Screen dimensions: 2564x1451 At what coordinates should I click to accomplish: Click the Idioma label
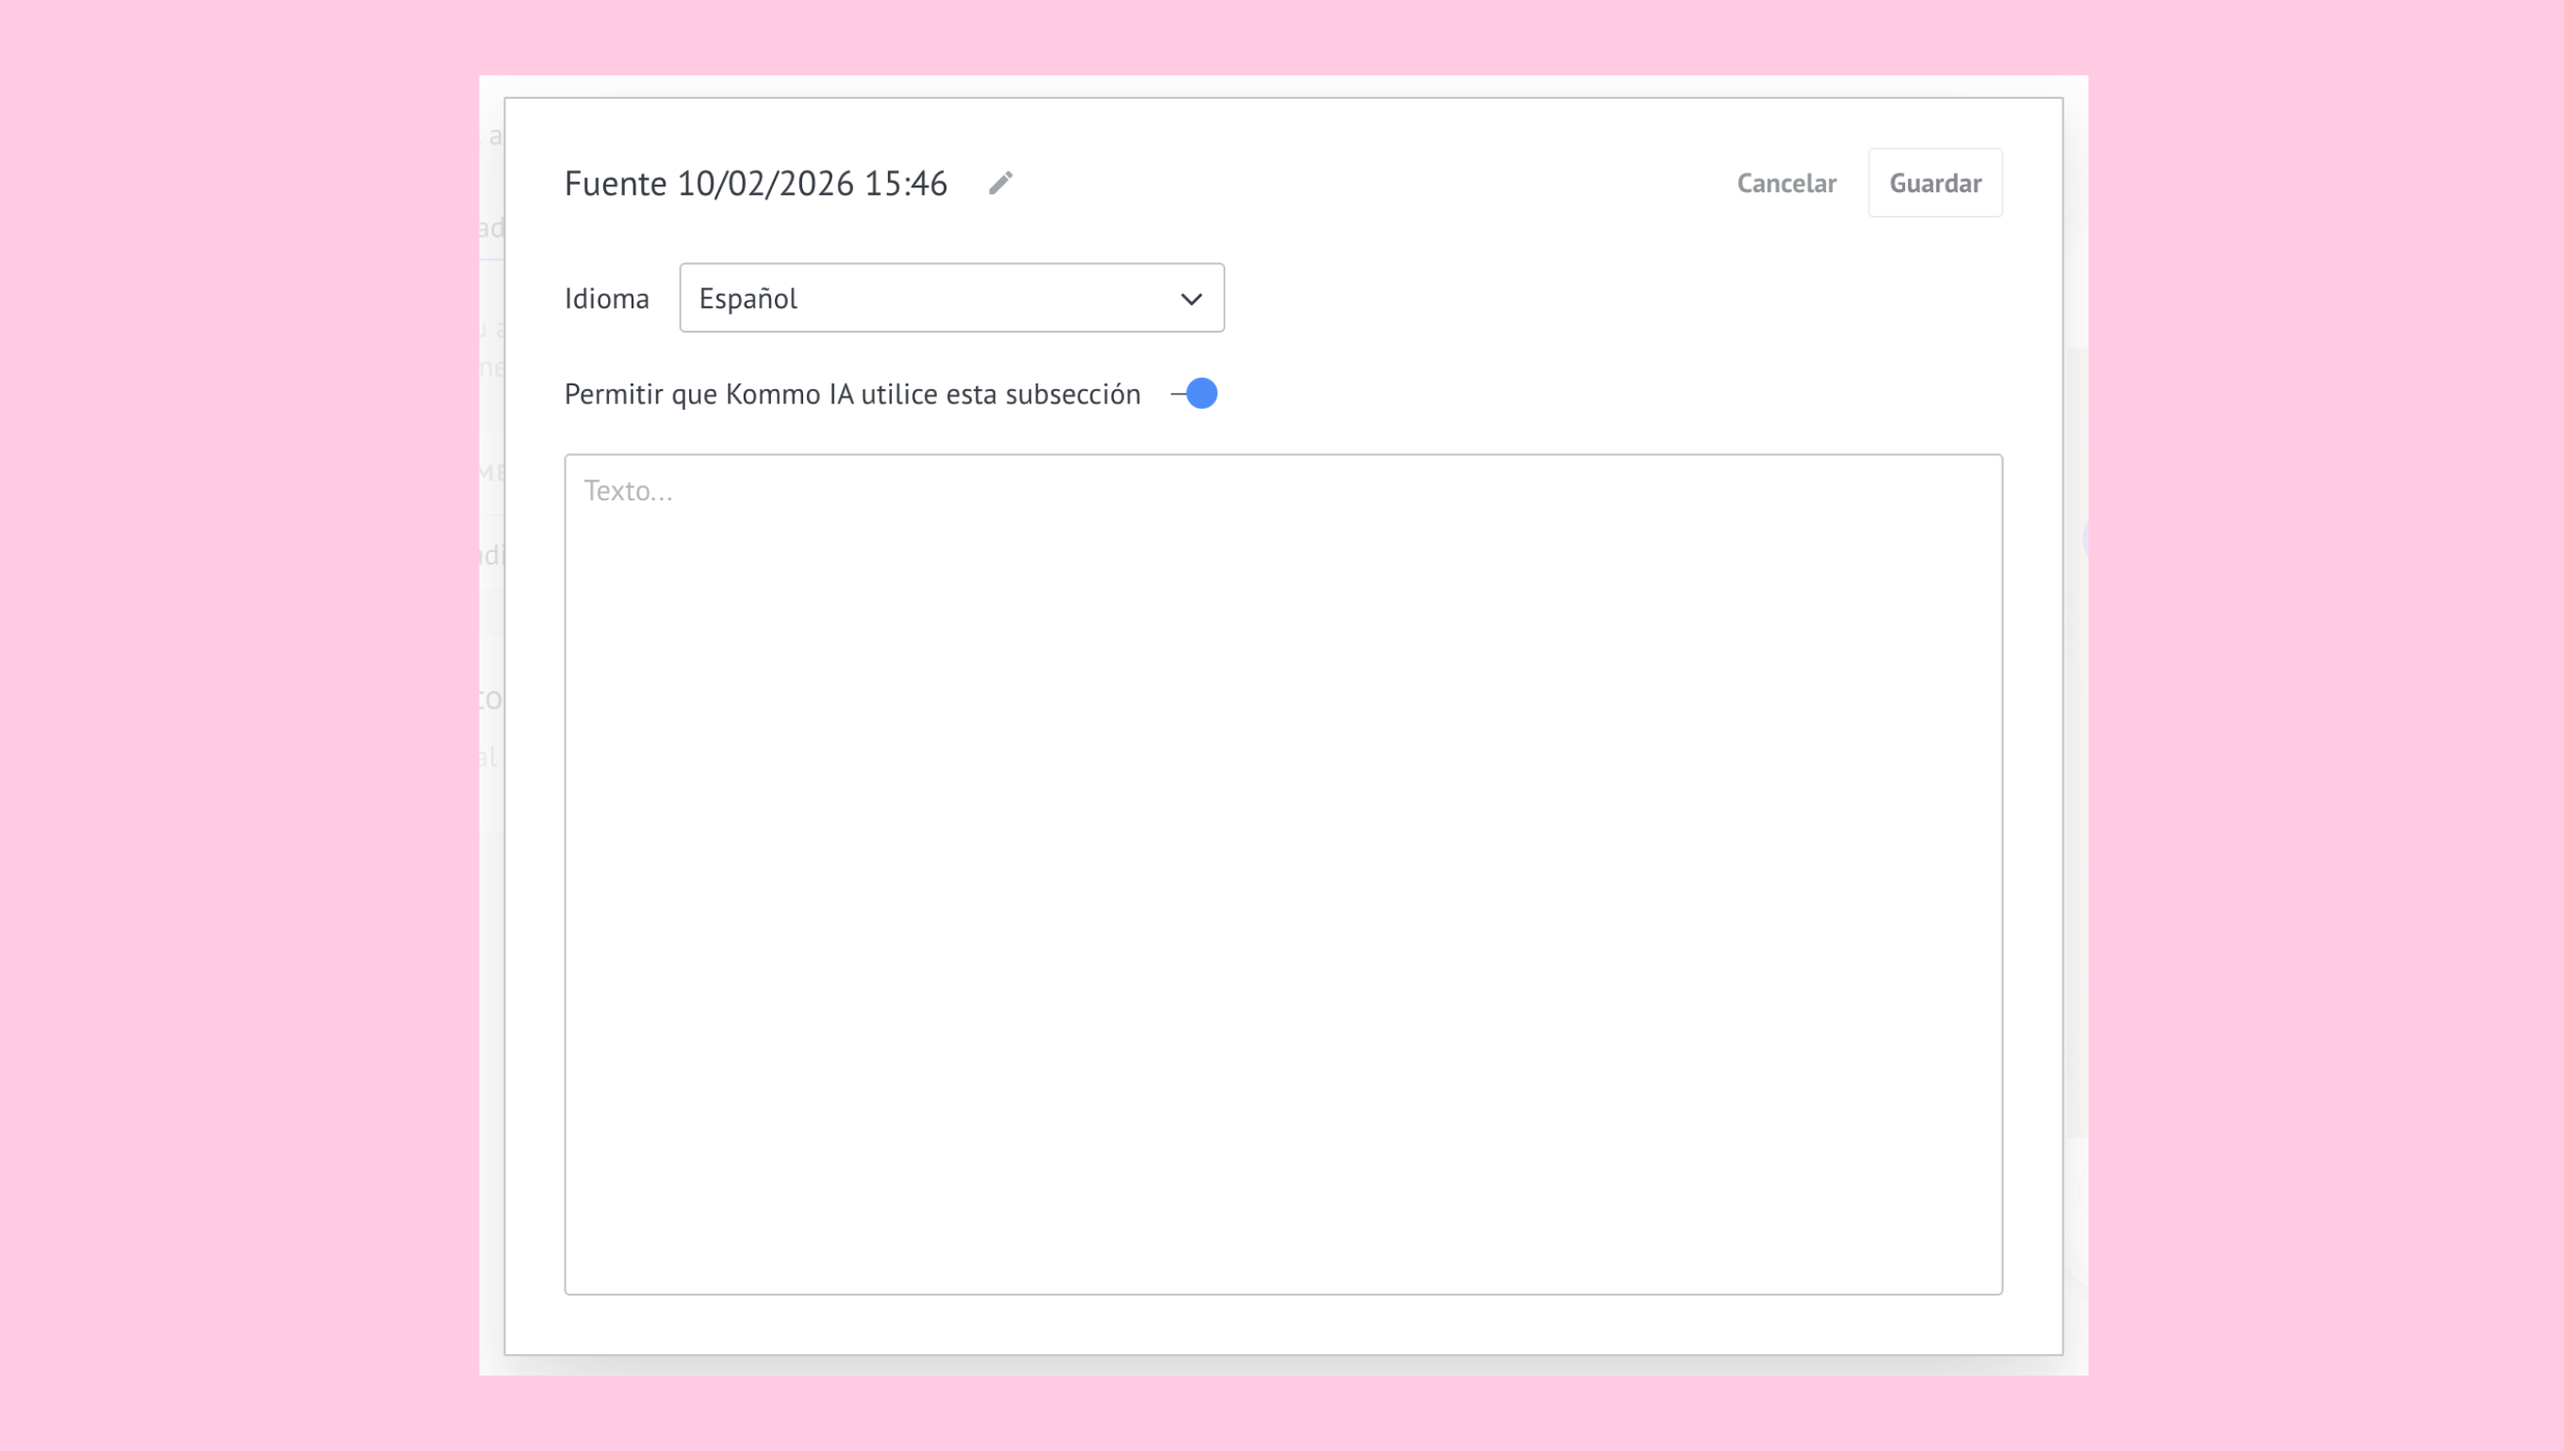tap(606, 299)
